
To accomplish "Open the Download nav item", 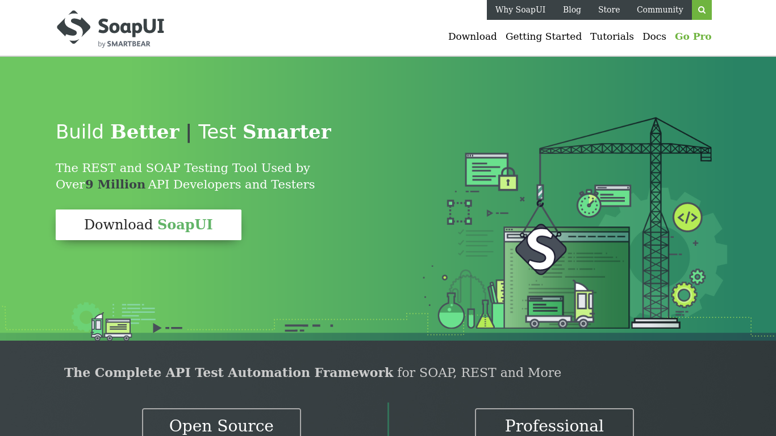I will click(473, 36).
